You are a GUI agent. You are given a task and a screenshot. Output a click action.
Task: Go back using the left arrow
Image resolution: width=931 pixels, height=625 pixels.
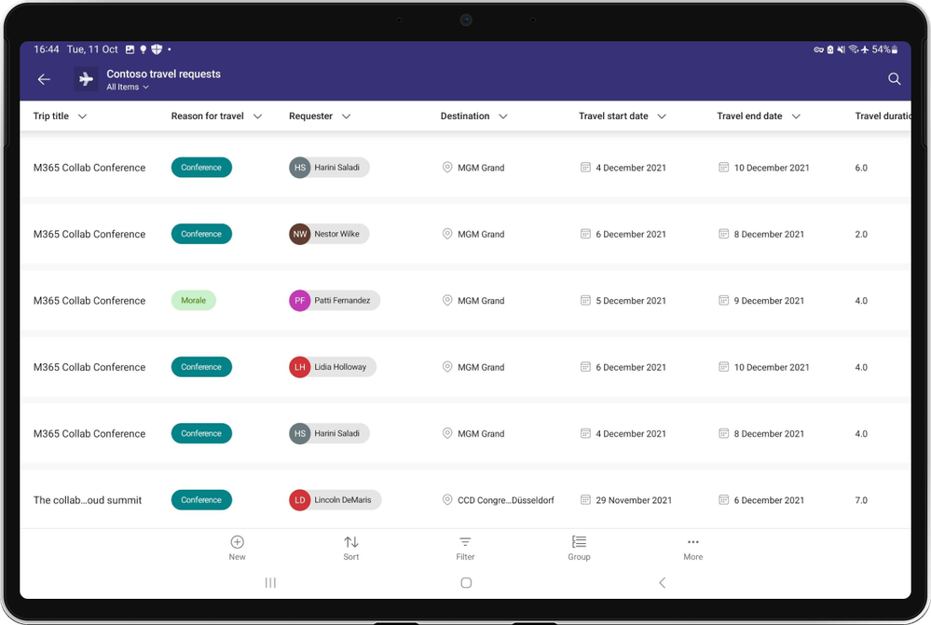tap(44, 79)
